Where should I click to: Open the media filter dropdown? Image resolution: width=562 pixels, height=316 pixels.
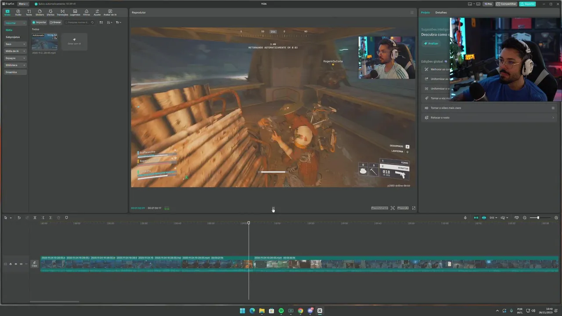pyautogui.click(x=119, y=22)
